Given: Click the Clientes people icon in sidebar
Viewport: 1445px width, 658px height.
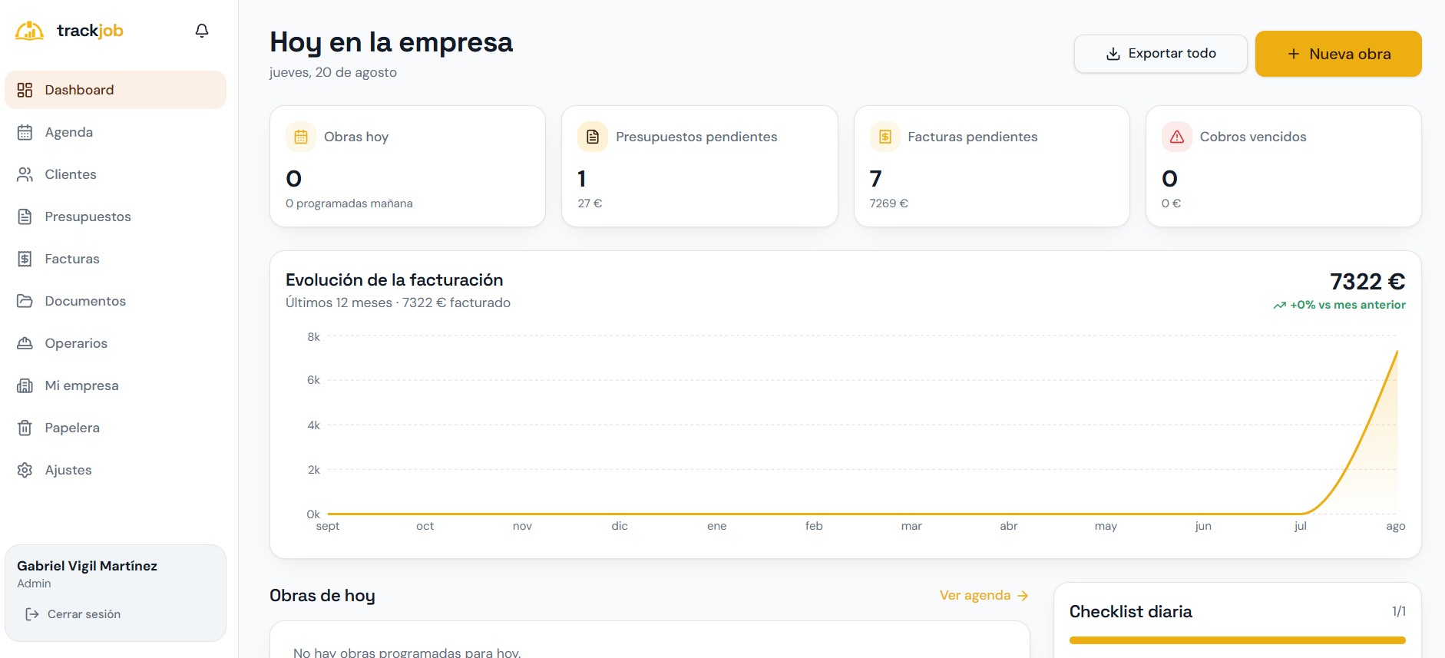Looking at the screenshot, I should pyautogui.click(x=25, y=174).
